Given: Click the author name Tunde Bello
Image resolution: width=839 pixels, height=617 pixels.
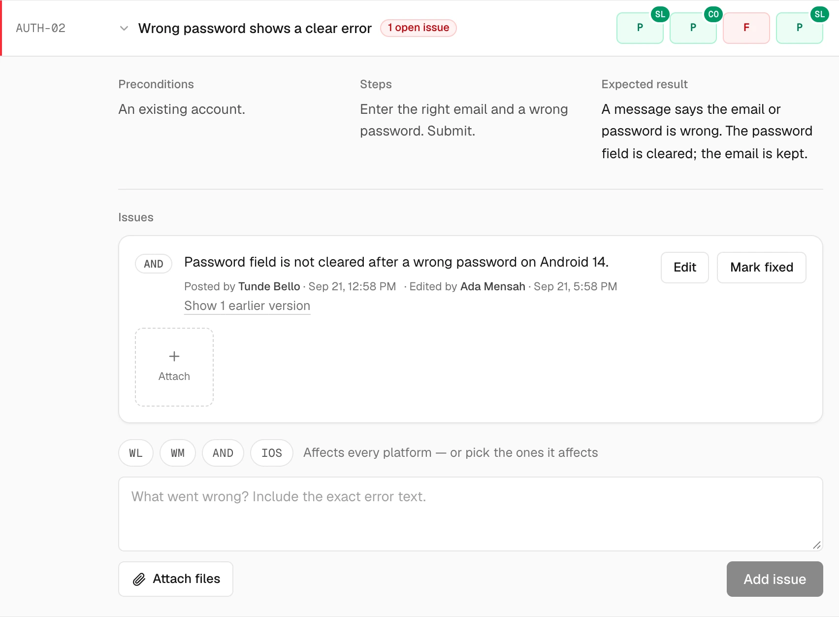Looking at the screenshot, I should 269,286.
